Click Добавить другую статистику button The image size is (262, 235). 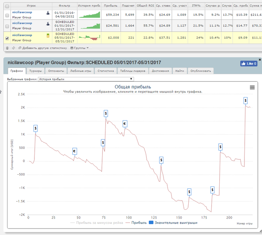point(43,48)
